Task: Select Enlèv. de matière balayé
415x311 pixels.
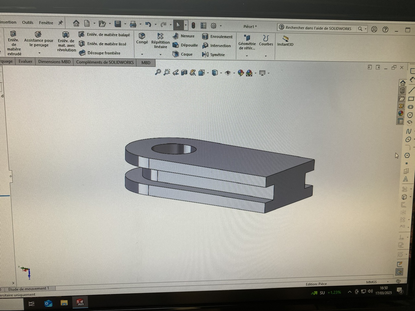Action: pyautogui.click(x=104, y=35)
